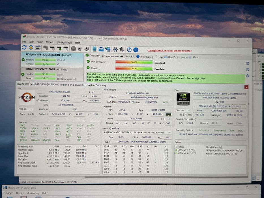The height and width of the screenshot is (198, 264).
Task: Click the speaker sound toolbar icon
Action: coord(122,49)
